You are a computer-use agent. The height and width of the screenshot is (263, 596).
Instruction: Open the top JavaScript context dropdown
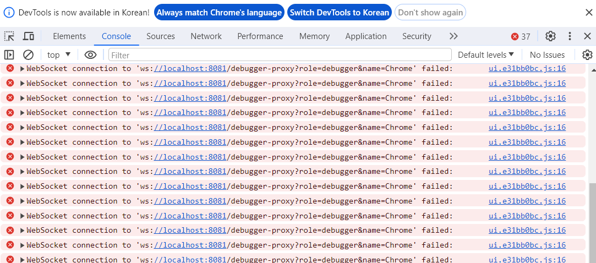pos(59,54)
